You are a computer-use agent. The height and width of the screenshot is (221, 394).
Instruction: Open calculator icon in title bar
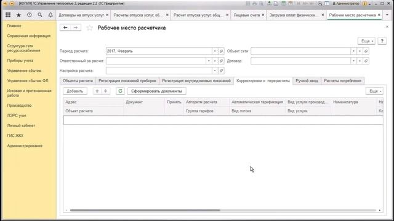pos(283,4)
